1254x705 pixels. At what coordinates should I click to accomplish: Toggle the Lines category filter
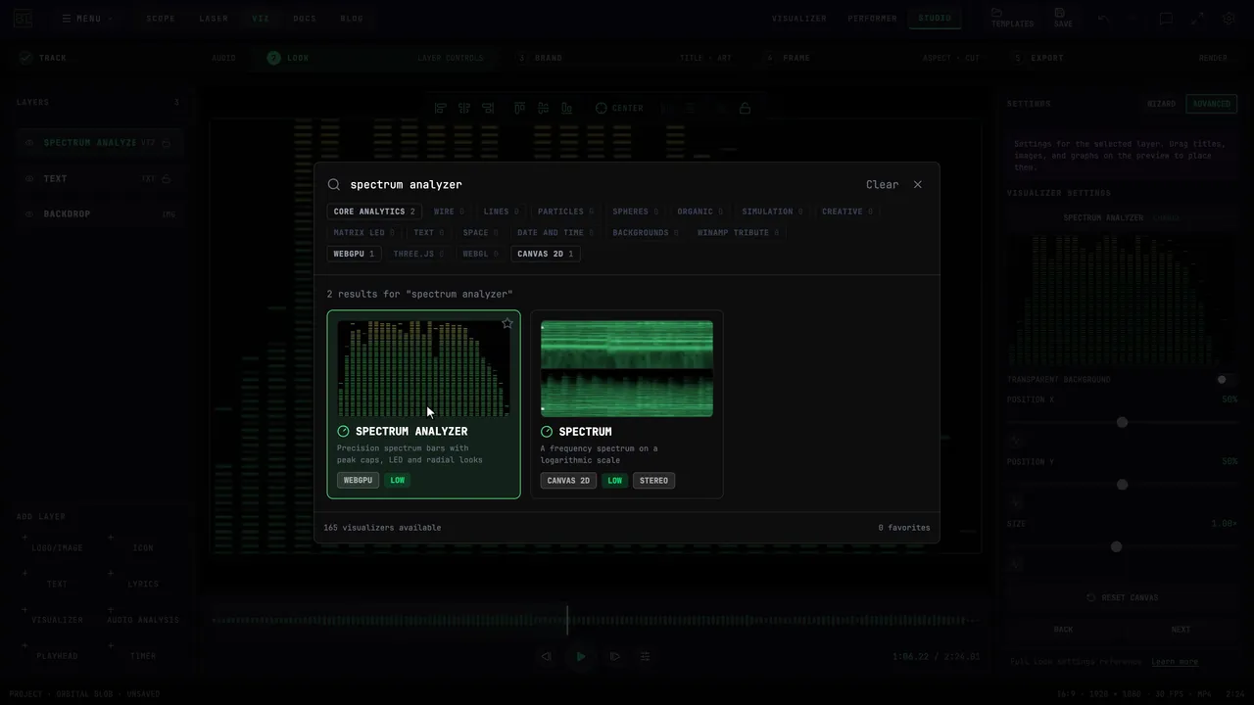pyautogui.click(x=501, y=211)
